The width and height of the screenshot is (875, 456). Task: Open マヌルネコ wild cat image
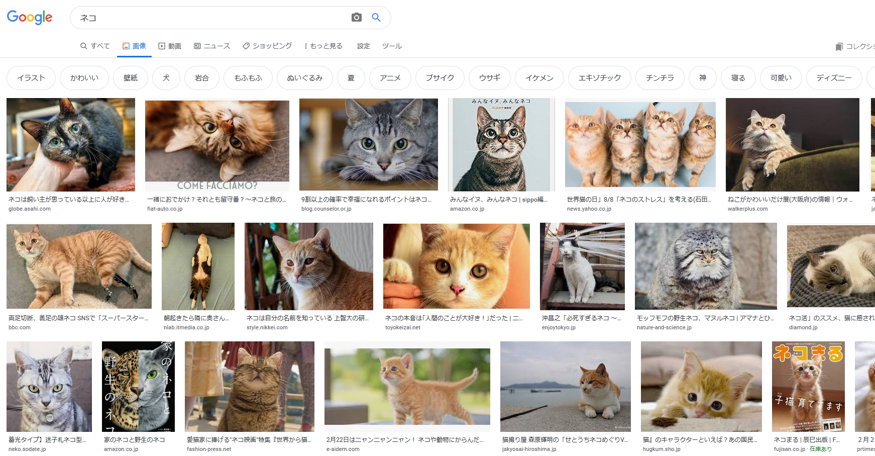click(x=706, y=266)
